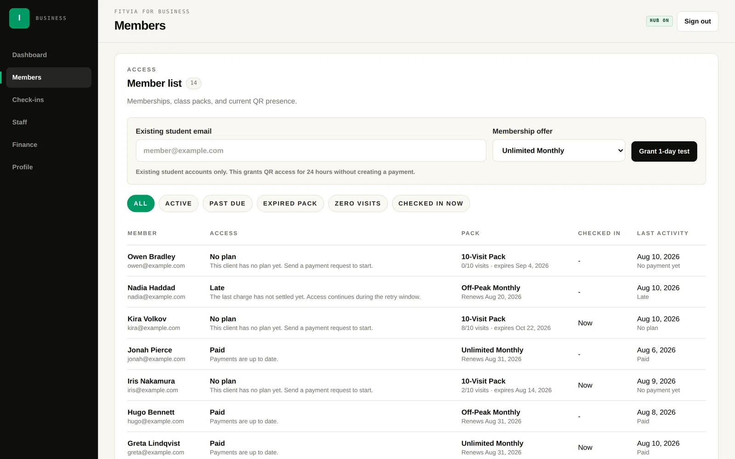Viewport: 735px width, 459px height.
Task: Click Nadia Haddad's Off-Peak Monthly pack
Action: [x=491, y=288]
